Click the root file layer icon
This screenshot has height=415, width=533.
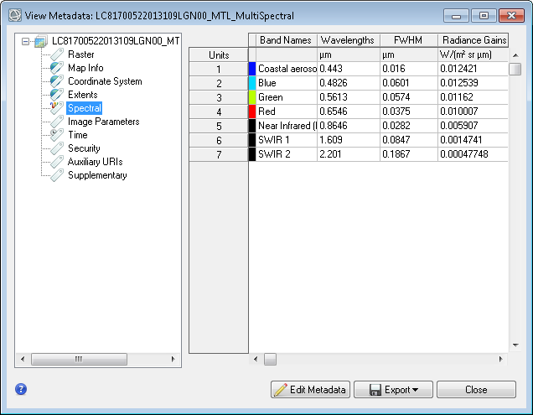pyautogui.click(x=42, y=41)
